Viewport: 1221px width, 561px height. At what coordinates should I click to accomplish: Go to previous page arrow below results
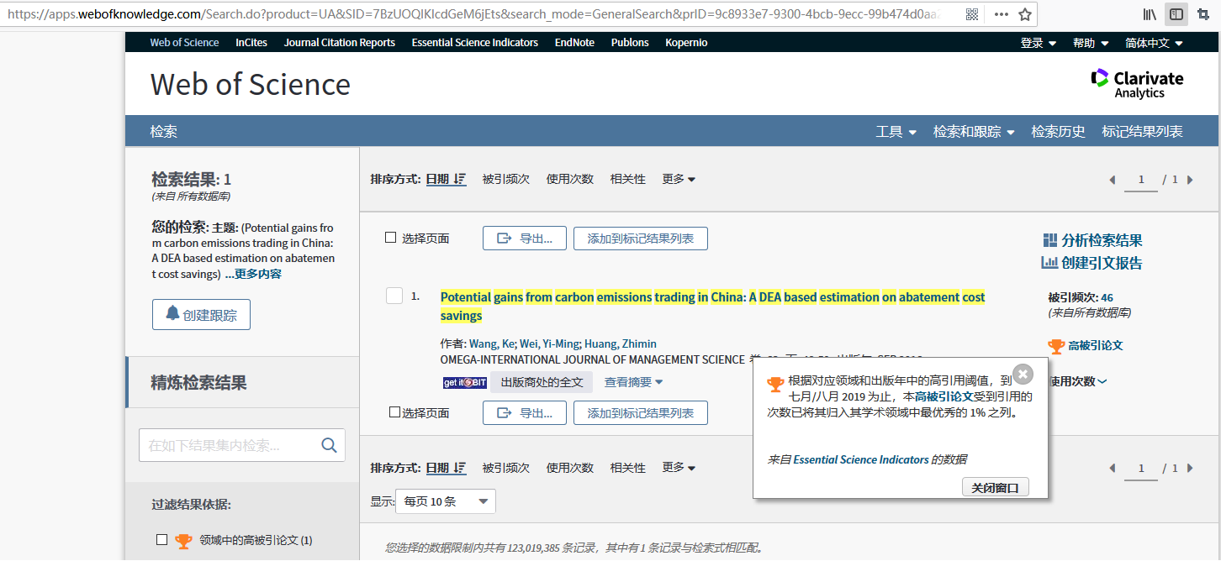[1113, 468]
